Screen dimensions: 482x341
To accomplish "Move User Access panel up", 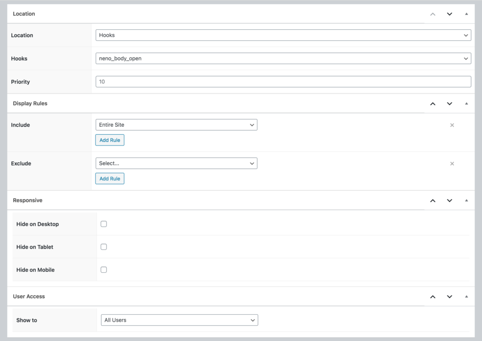I will [433, 297].
